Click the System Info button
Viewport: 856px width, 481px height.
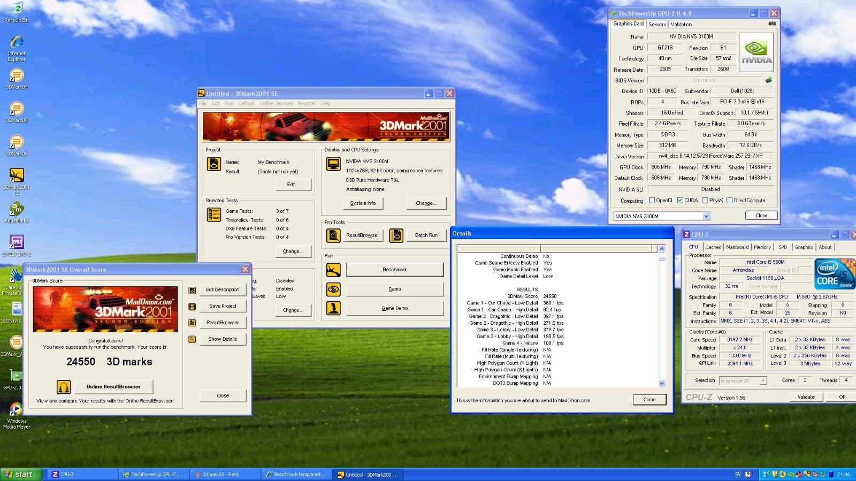tap(363, 203)
